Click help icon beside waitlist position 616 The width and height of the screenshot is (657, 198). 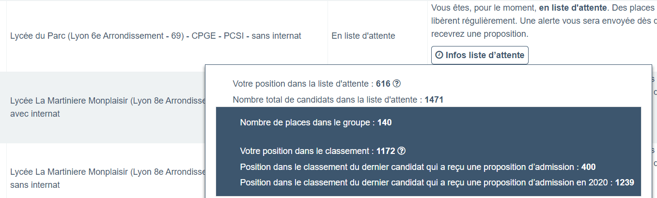click(397, 83)
